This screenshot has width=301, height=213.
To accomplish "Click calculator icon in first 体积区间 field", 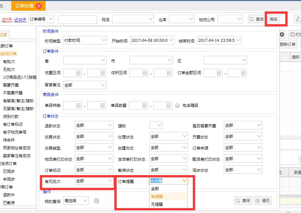I will point(145,73).
